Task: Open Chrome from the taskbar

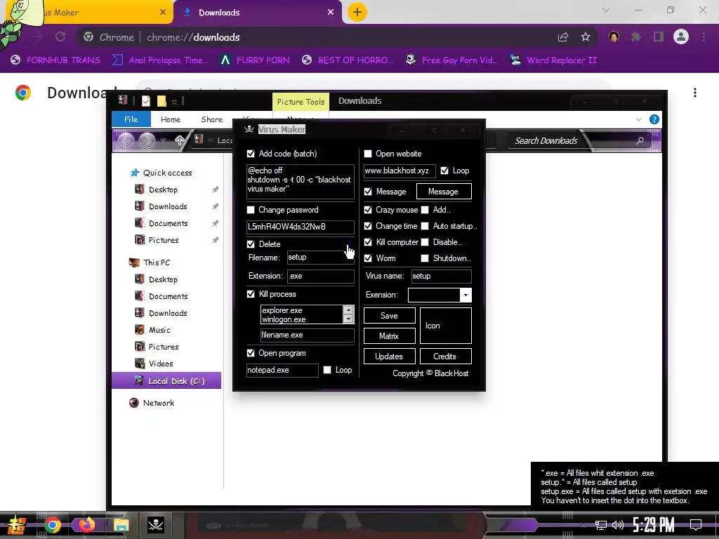Action: (53, 525)
